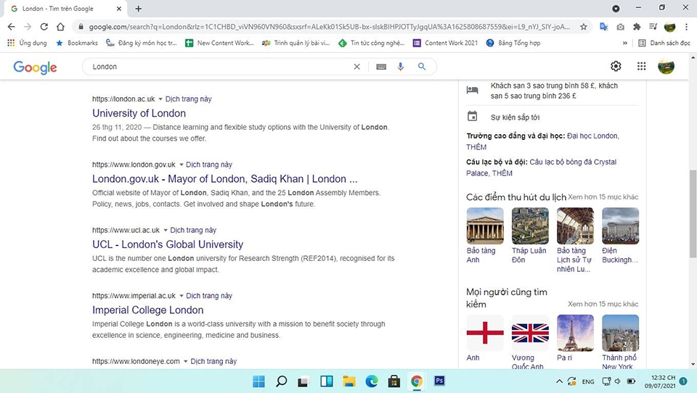This screenshot has width=697, height=393.
Task: Show hidden system tray icons
Action: (x=559, y=381)
